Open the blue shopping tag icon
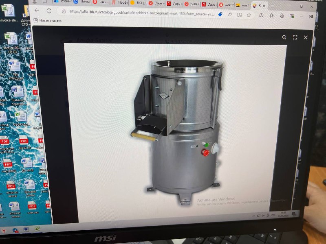Screen dimensions: 326x244 coord(220,14)
